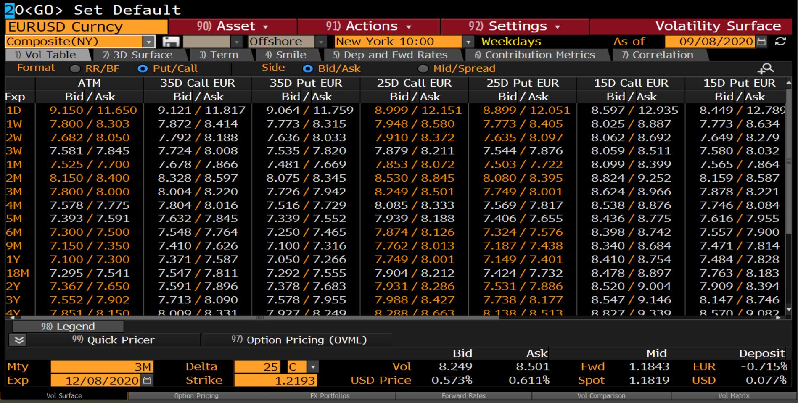This screenshot has width=798, height=403.
Task: Click the 3Y 15D Put cell 8.147 / 8.746
Action: (x=739, y=300)
